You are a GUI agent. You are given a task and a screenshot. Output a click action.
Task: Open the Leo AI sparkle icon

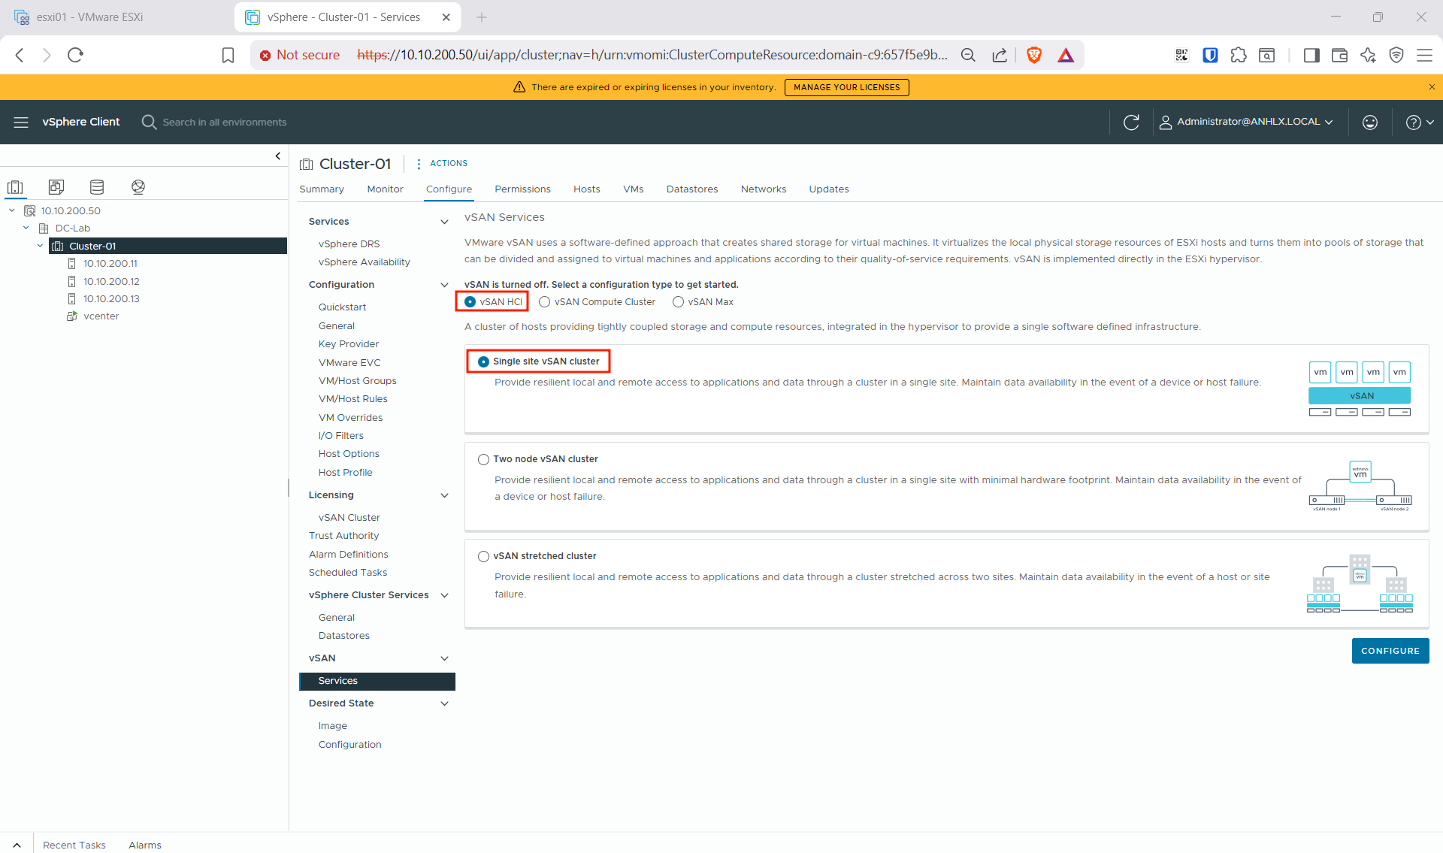coord(1368,55)
